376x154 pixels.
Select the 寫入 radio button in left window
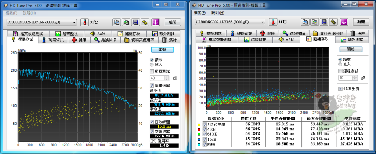pyautogui.click(x=152, y=64)
